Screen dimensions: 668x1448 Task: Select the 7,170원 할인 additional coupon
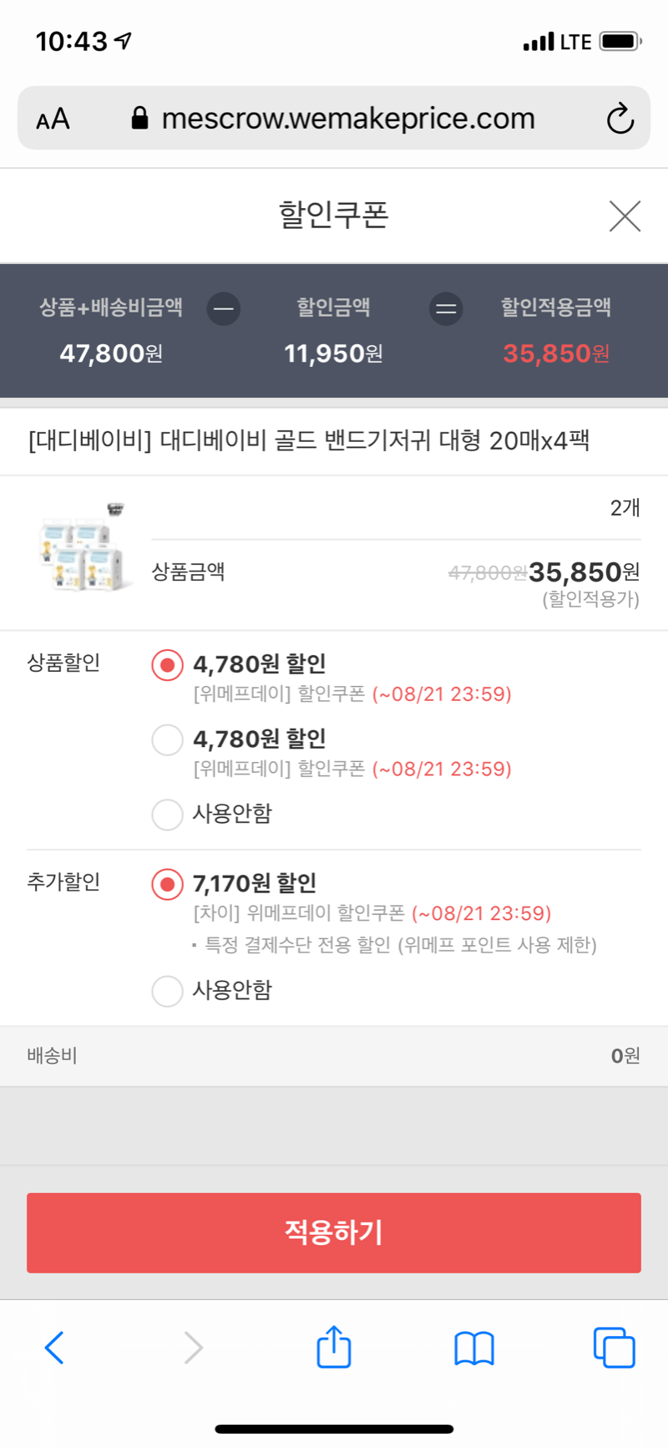click(x=168, y=884)
